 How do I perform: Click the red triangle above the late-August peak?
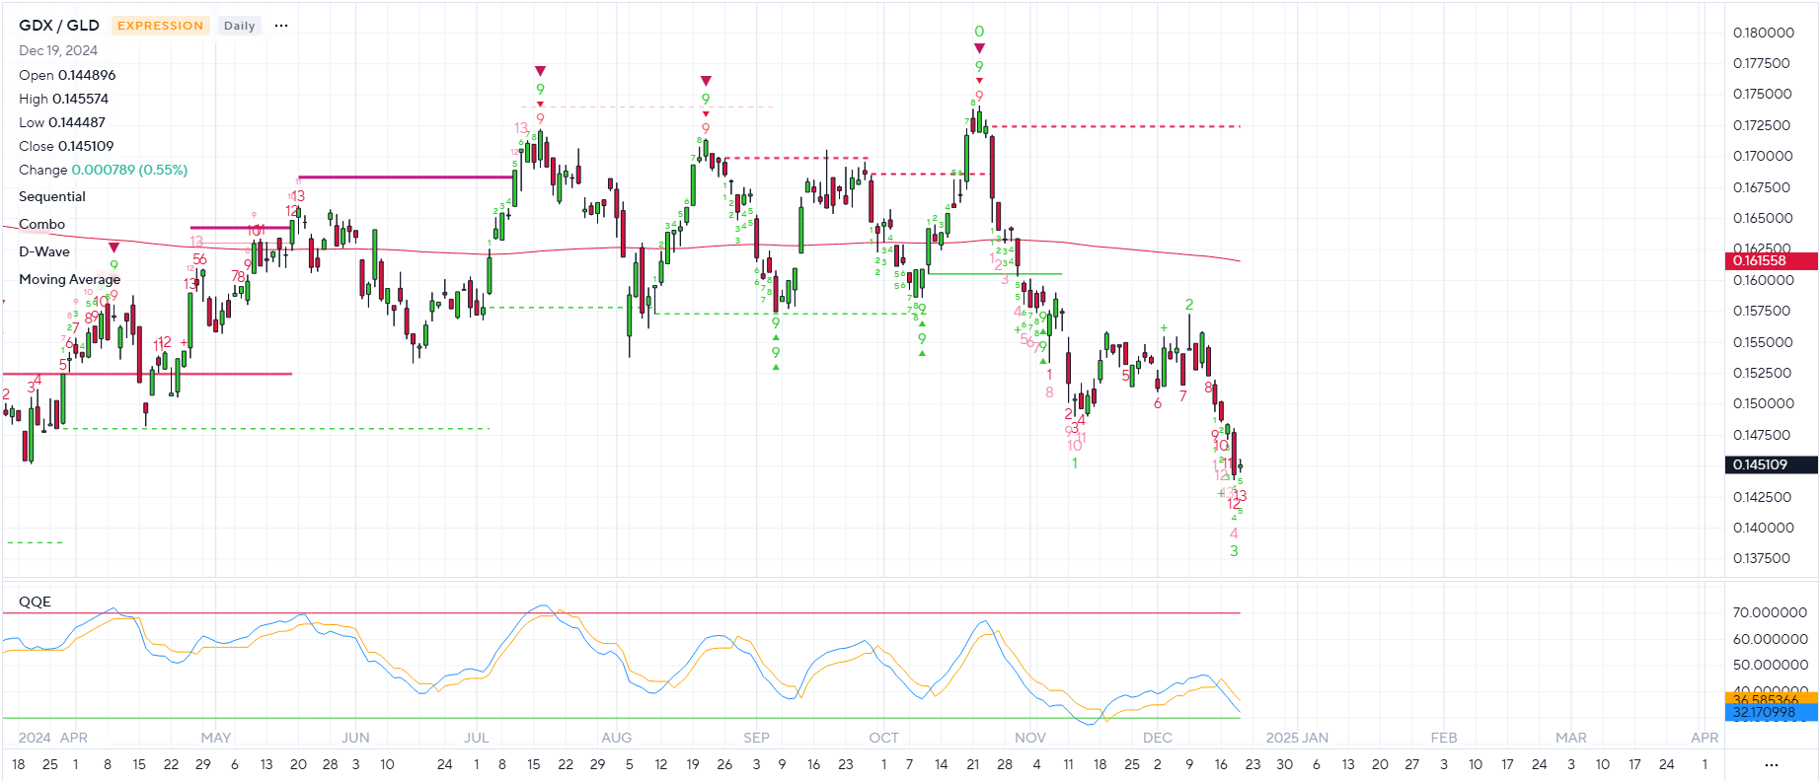tap(706, 81)
